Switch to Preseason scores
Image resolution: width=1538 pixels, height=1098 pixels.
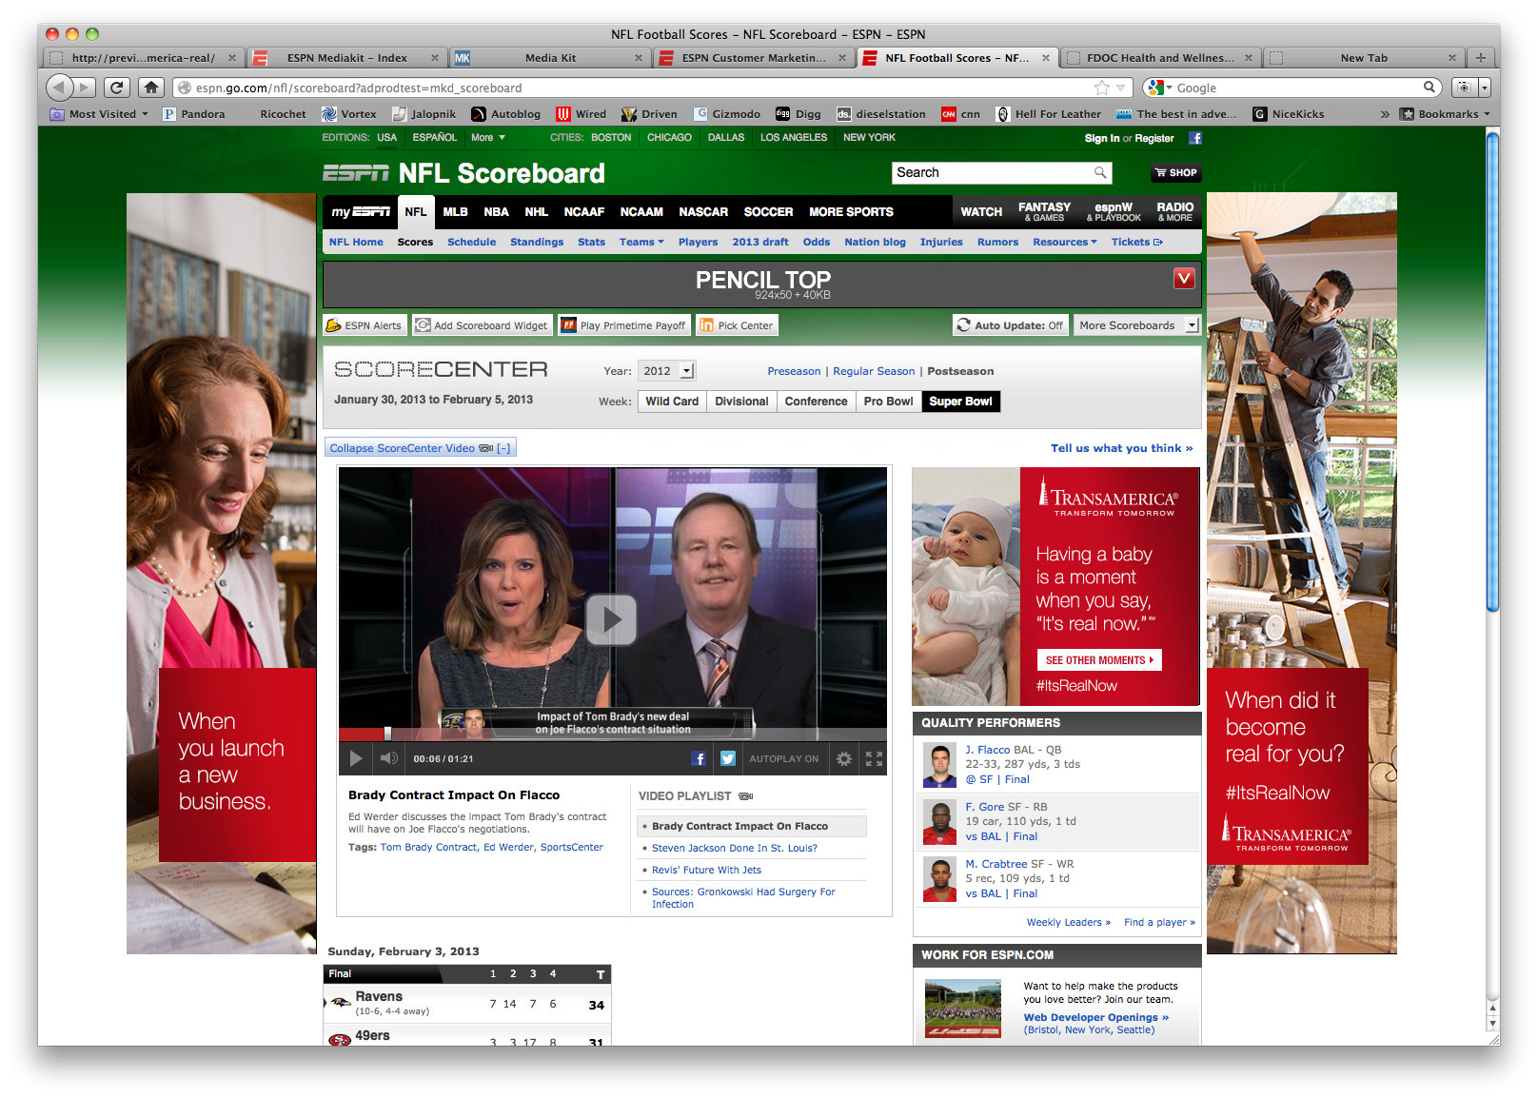(794, 371)
